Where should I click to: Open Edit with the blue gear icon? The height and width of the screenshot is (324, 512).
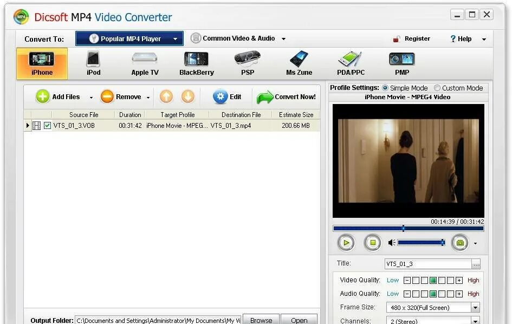click(x=221, y=96)
